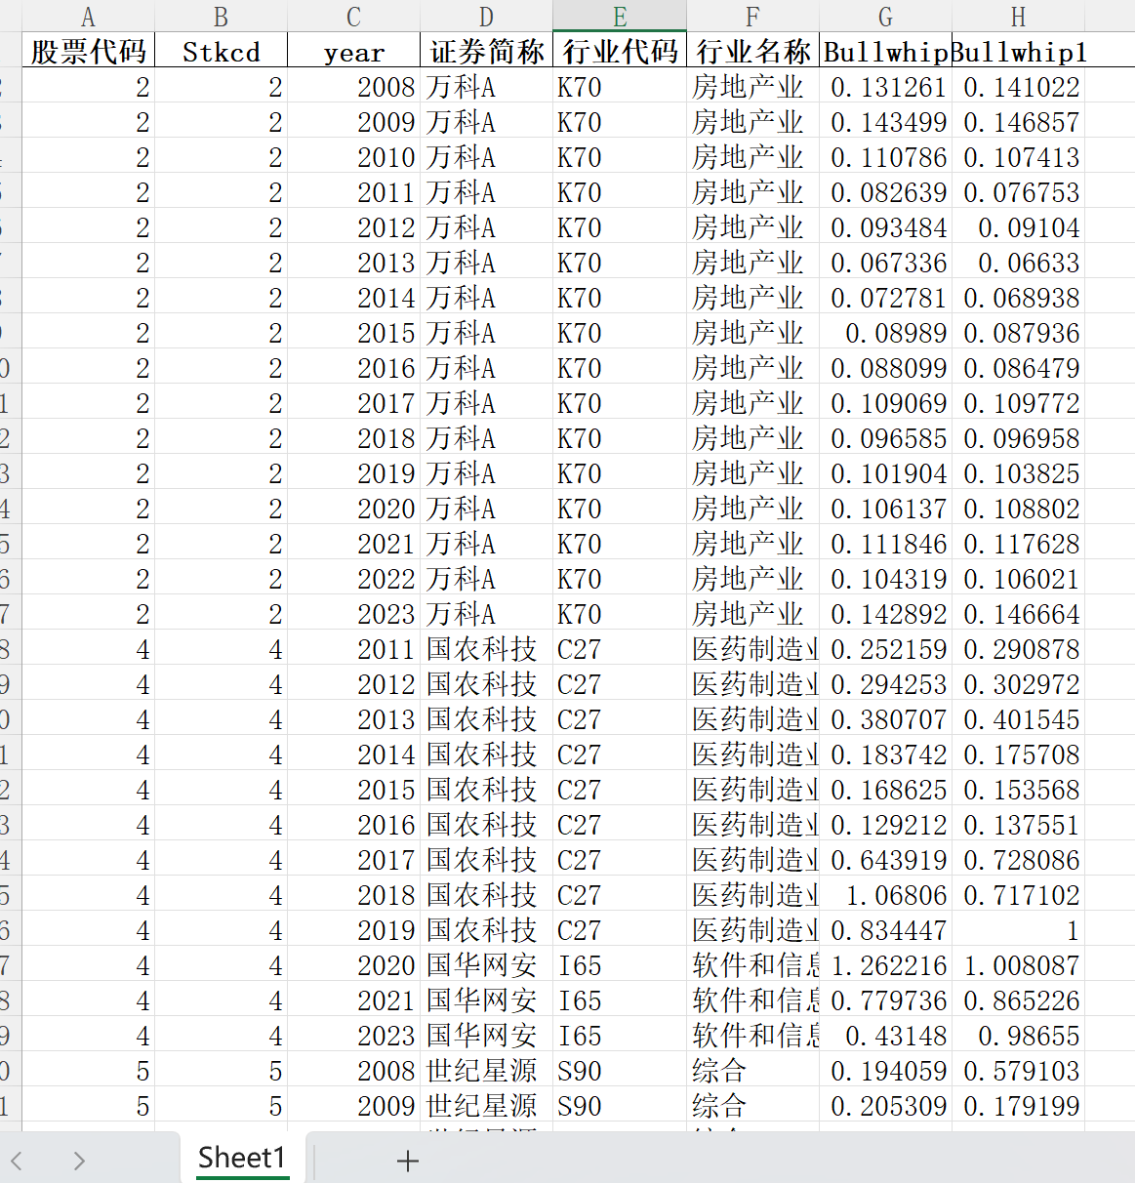Viewport: 1136px width, 1183px height.
Task: Select the cell with value 0.117628
Action: pyautogui.click(x=1018, y=544)
